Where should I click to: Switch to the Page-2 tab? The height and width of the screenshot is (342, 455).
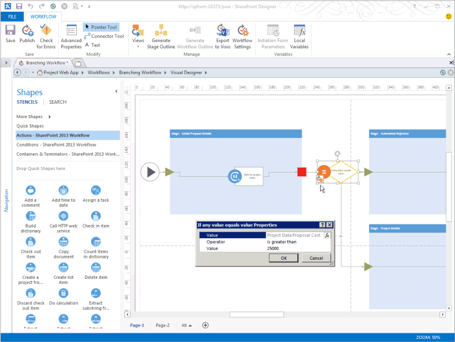click(162, 325)
